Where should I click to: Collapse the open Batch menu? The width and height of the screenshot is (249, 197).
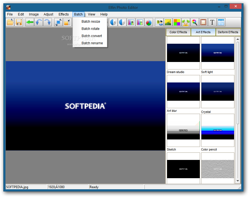[79, 14]
